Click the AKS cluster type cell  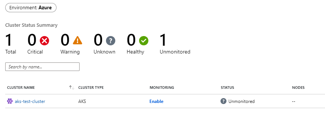click(x=82, y=101)
